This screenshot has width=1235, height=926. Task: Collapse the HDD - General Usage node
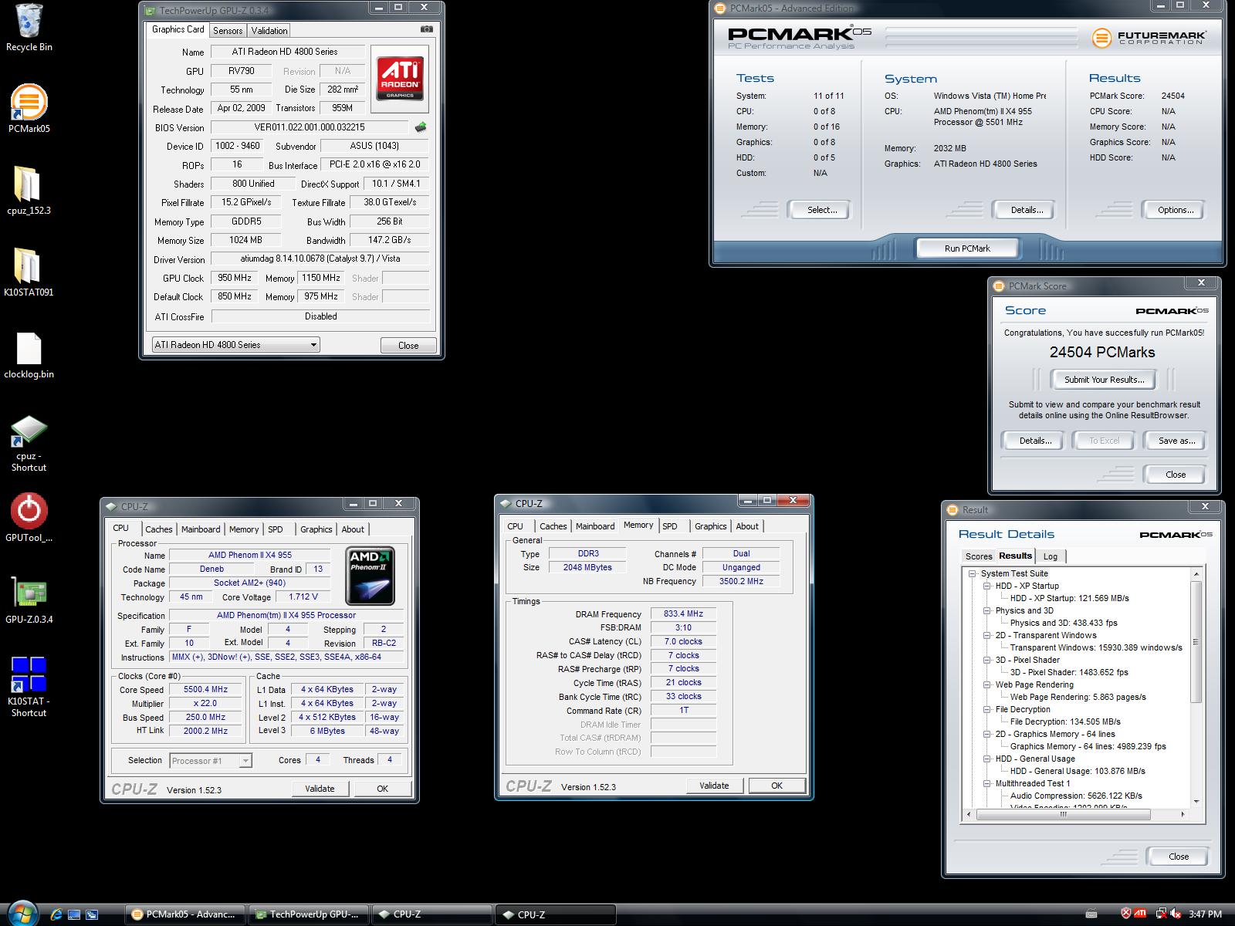(986, 759)
